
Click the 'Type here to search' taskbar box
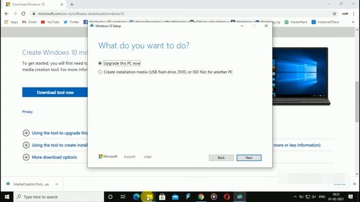point(58,197)
